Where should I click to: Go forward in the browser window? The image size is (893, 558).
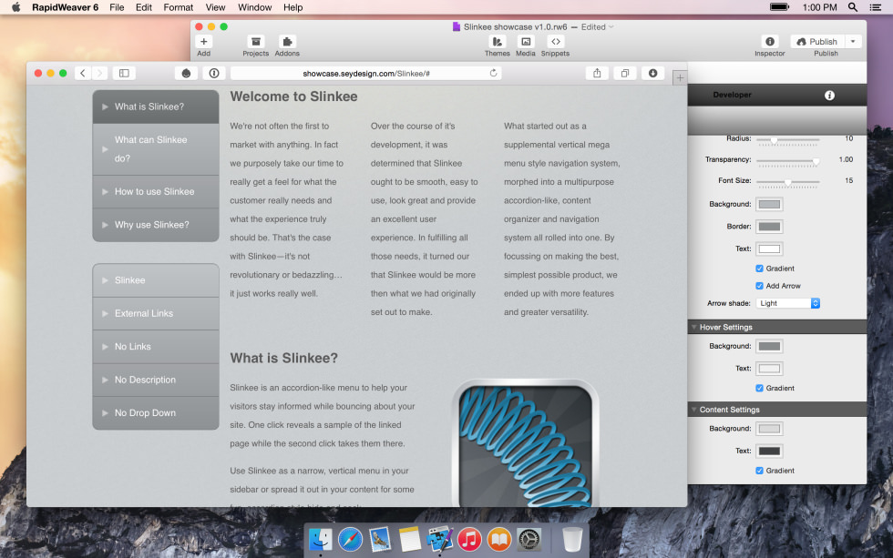click(99, 73)
